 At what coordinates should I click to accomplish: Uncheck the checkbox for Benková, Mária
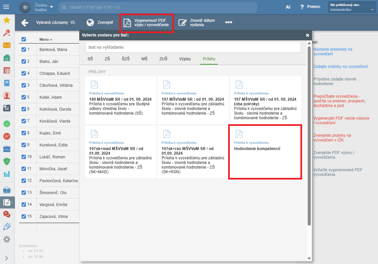[24, 49]
